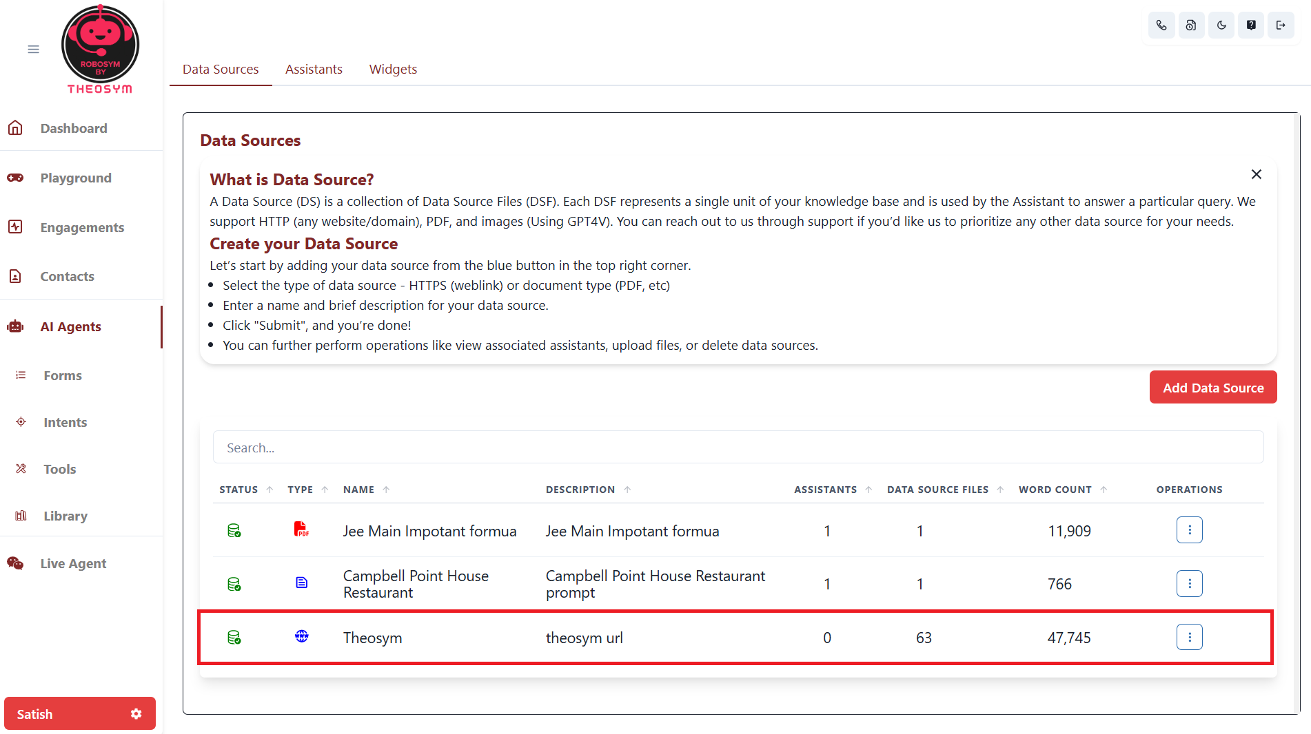The image size is (1311, 734).
Task: Open Playground from sidebar
Action: click(x=76, y=178)
